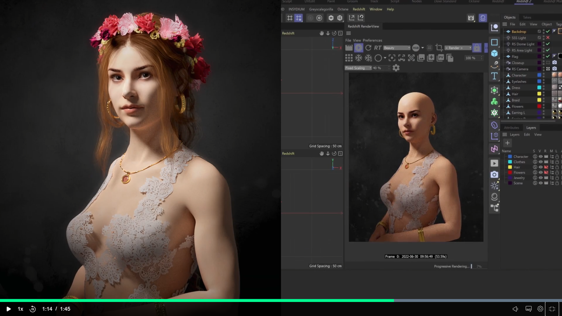This screenshot has height=316, width=562.
Task: Select the Backdrop object
Action: (519, 32)
